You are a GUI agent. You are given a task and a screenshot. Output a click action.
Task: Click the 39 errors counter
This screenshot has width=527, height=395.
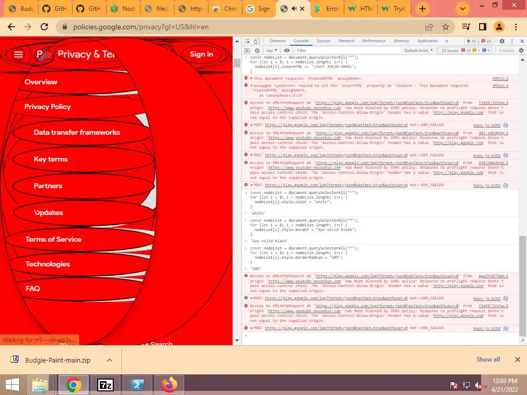pos(471,41)
